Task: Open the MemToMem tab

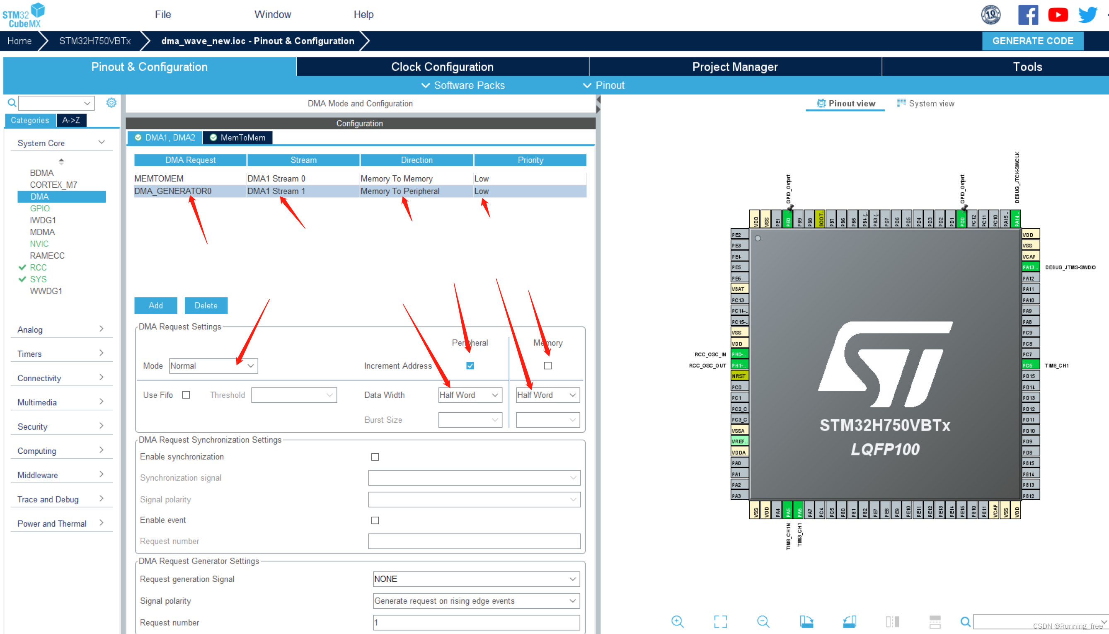Action: [x=238, y=138]
